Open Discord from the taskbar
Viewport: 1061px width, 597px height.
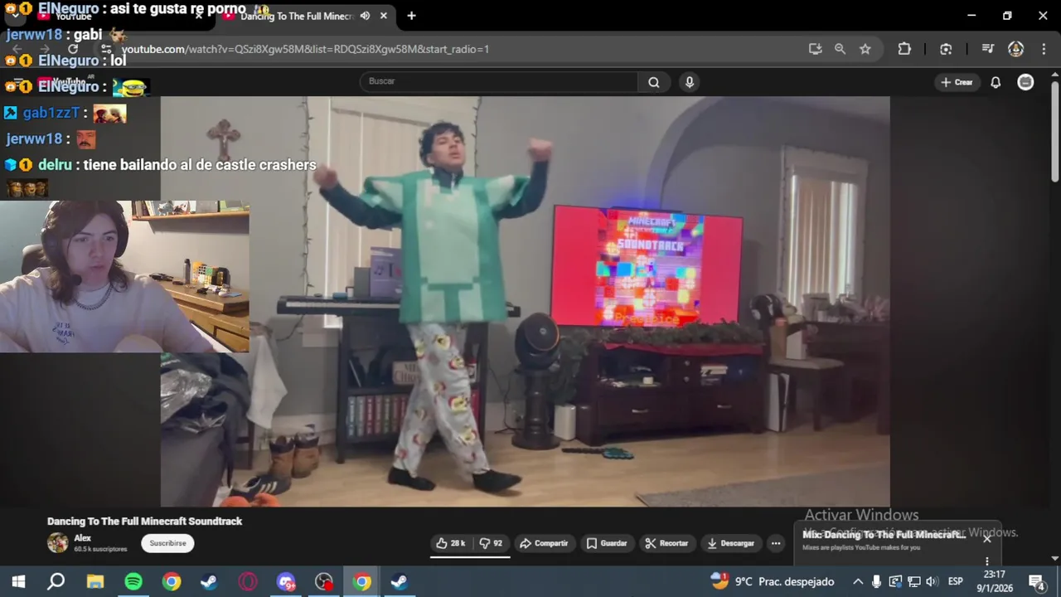coord(286,581)
